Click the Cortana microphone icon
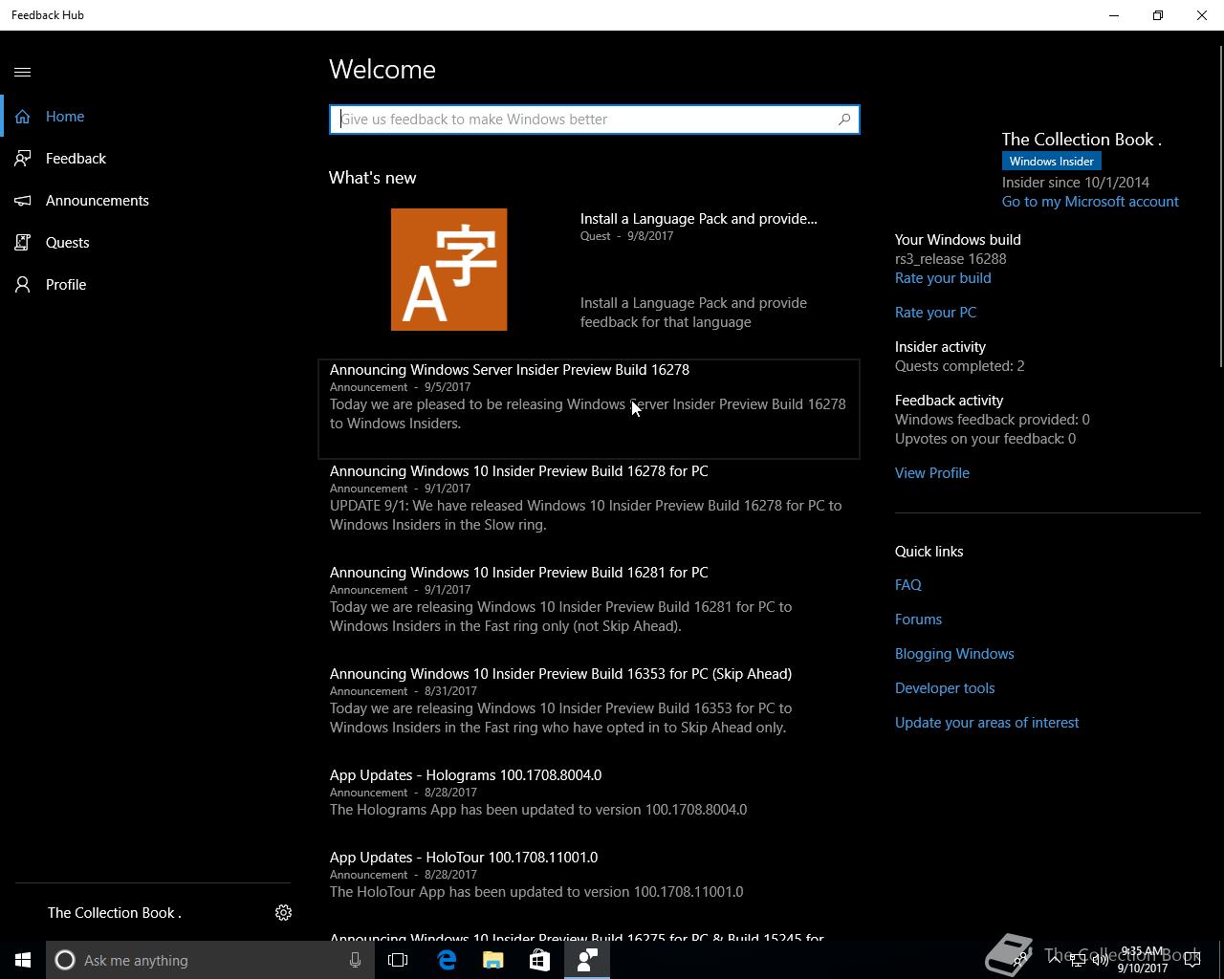 tap(355, 960)
